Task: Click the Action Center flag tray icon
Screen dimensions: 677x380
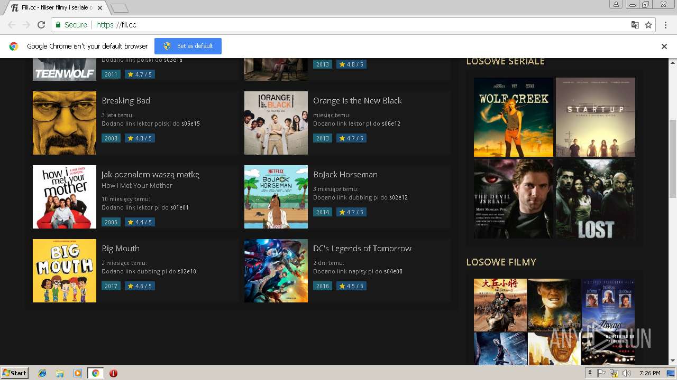Action: 601,373
